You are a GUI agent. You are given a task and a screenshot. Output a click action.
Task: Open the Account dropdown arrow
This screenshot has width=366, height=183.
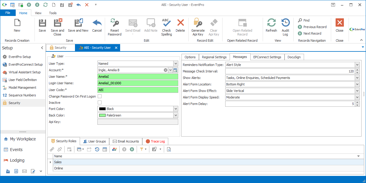click(x=170, y=70)
